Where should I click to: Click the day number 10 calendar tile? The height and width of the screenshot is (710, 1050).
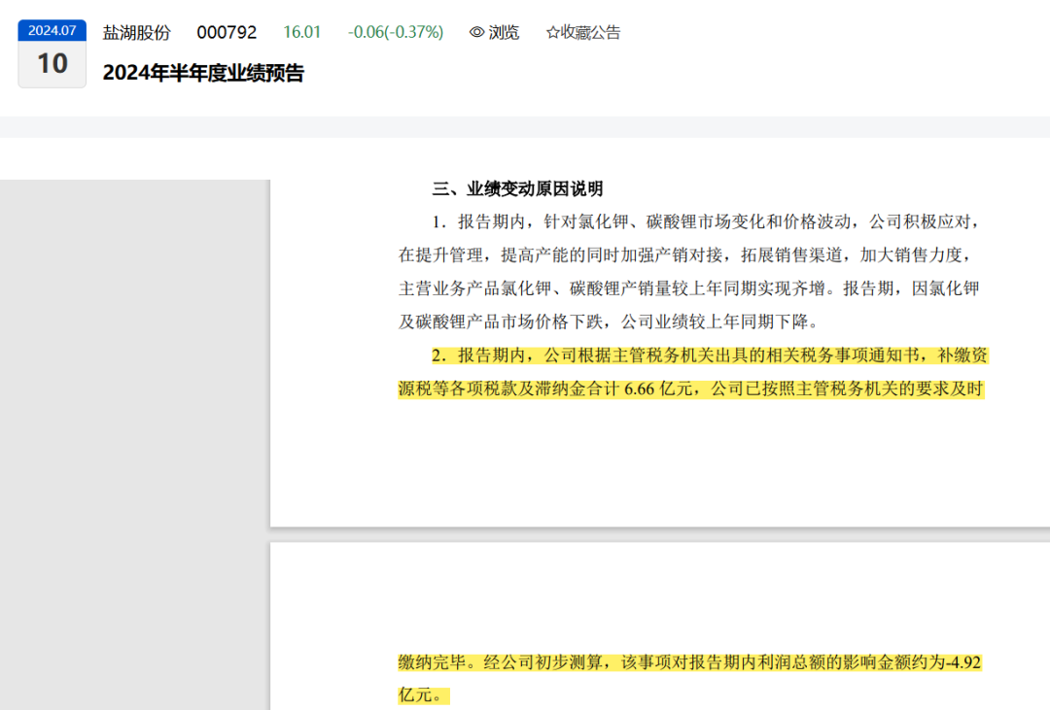(x=52, y=64)
